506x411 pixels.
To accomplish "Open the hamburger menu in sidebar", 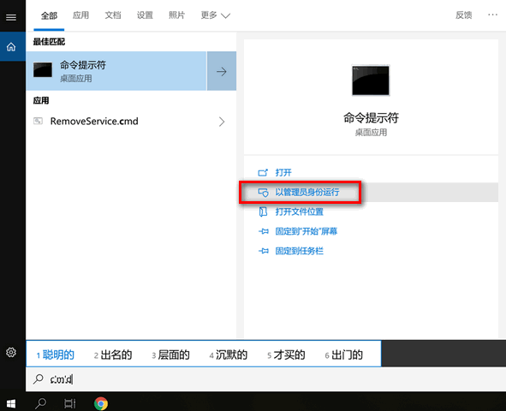I will click(11, 17).
